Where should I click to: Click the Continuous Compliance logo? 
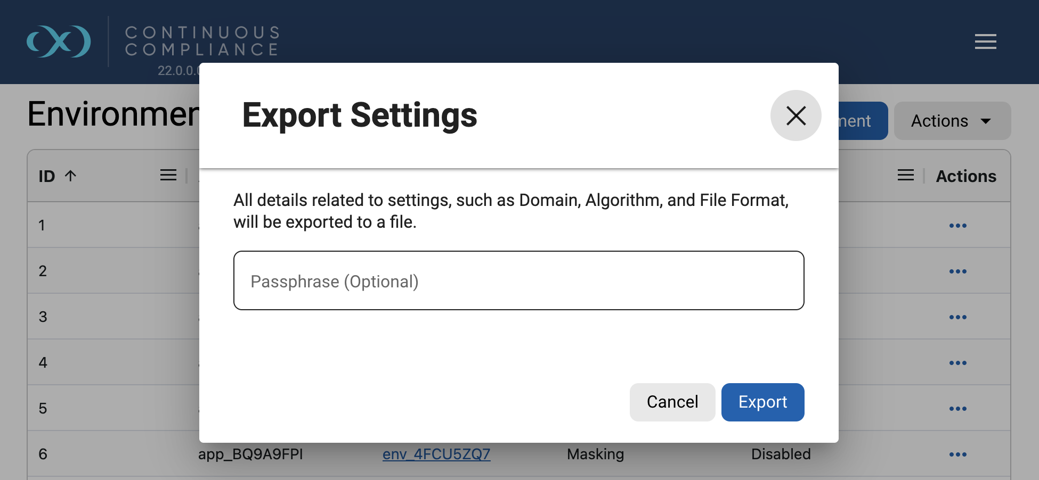[x=60, y=41]
